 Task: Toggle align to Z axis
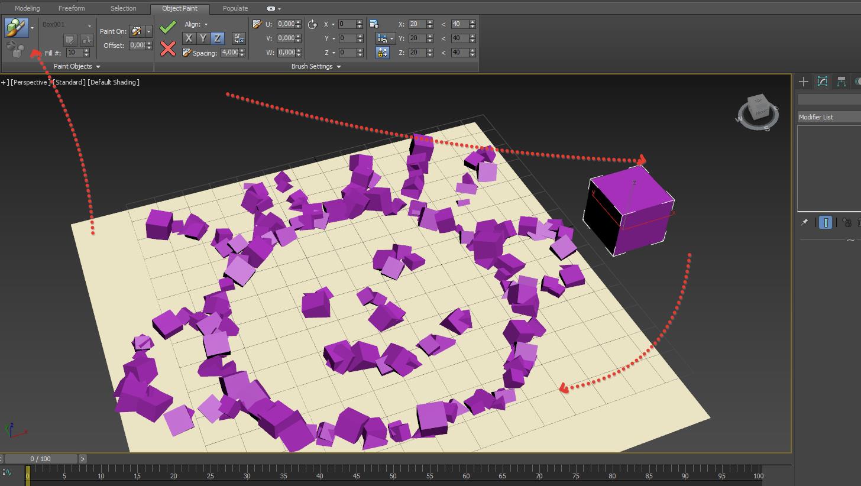(x=217, y=38)
